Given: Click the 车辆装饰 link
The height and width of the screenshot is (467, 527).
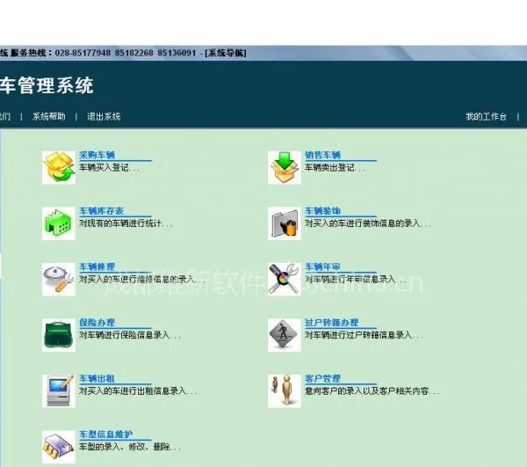Looking at the screenshot, I should pos(322,210).
